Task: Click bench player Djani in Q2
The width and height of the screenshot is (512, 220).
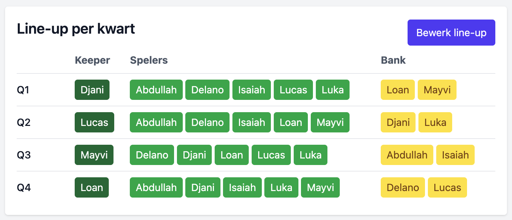Action: (x=398, y=122)
